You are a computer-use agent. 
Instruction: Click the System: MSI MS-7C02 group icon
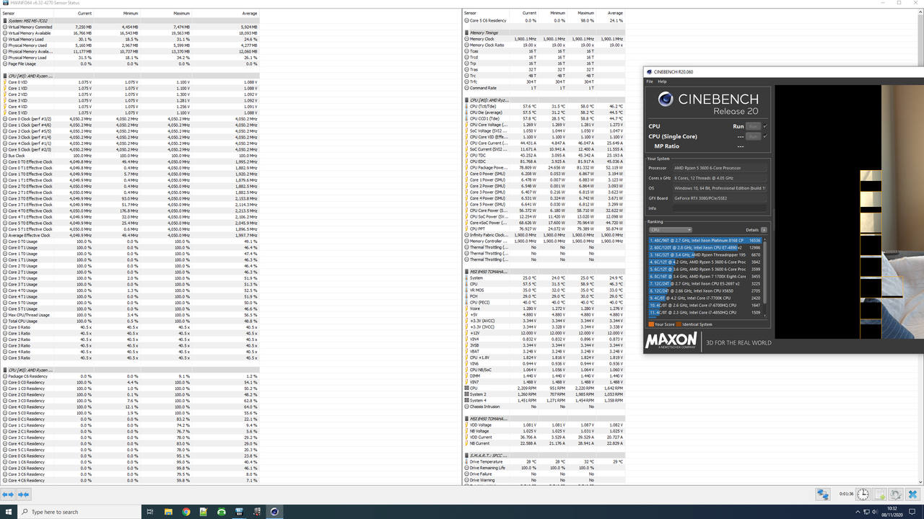point(5,21)
